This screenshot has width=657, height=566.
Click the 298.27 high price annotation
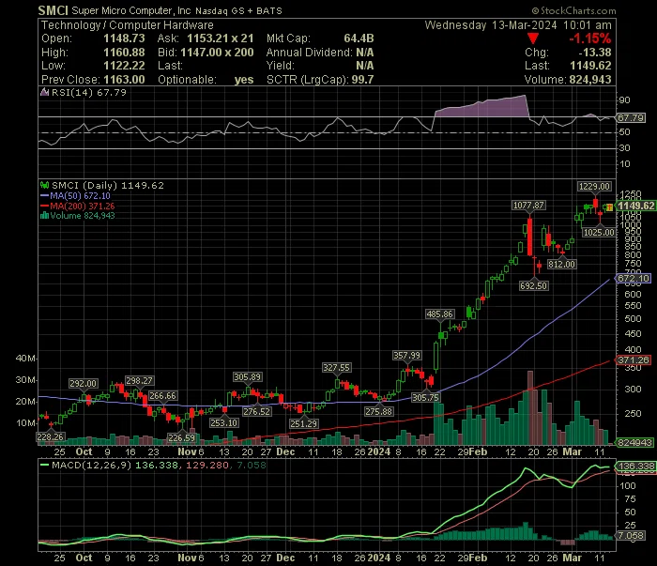139,381
